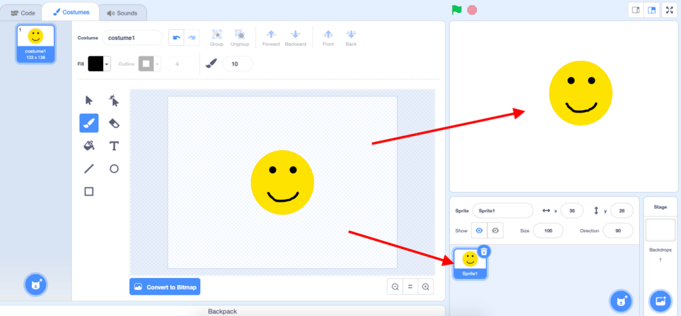
Task: Click the undo arrow button
Action: 176,38
